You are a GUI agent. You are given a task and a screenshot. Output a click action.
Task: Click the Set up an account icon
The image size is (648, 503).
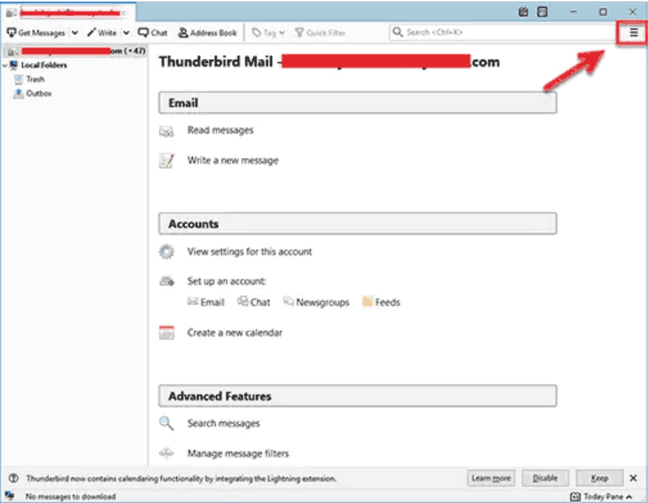[x=167, y=281]
